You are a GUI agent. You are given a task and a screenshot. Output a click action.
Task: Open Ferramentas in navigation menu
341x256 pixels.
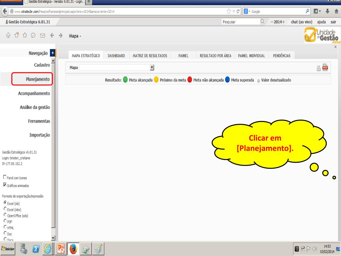pos(39,121)
